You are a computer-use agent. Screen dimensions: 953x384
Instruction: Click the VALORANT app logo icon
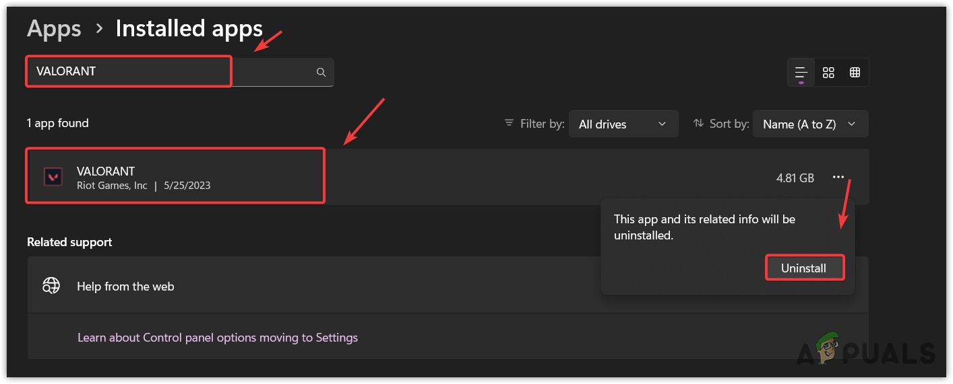[53, 177]
